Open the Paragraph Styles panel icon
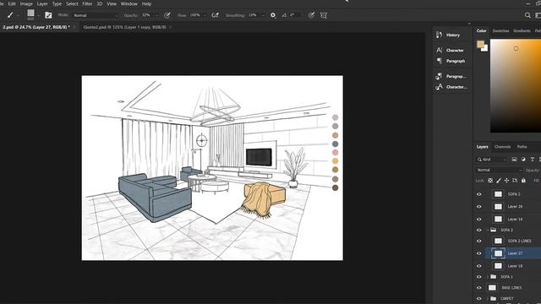This screenshot has height=304, width=541. [439, 76]
